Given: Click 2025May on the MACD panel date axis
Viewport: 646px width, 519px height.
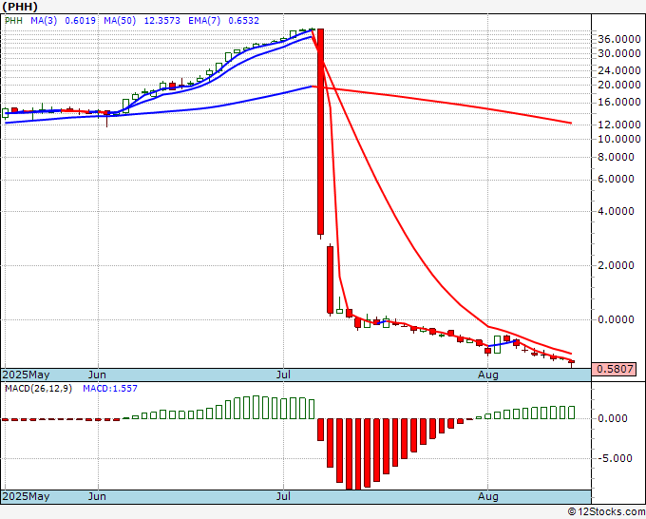Looking at the screenshot, I should coord(26,496).
